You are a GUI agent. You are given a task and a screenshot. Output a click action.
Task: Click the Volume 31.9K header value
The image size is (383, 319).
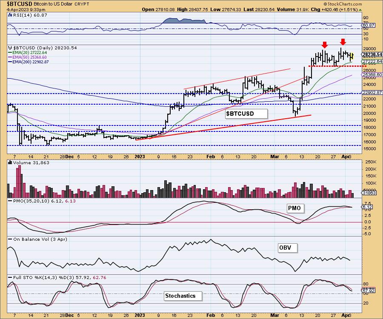[293, 9]
